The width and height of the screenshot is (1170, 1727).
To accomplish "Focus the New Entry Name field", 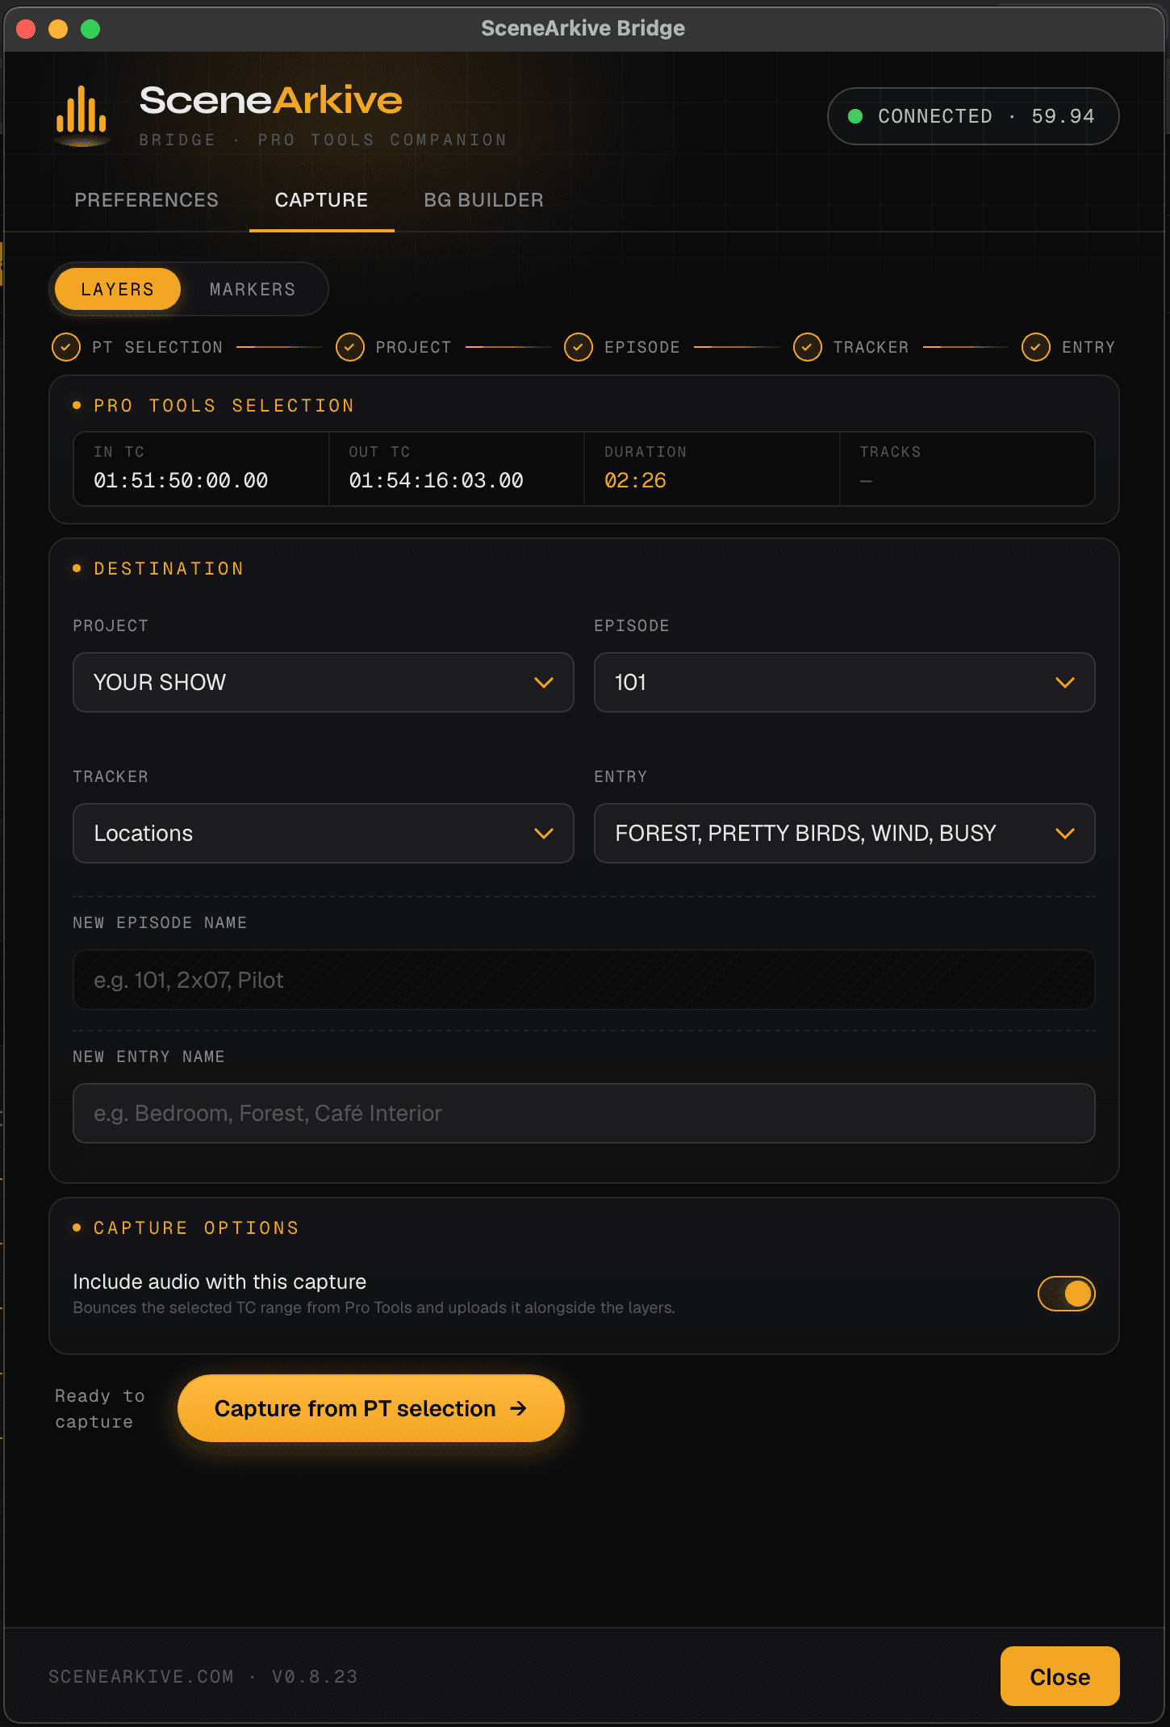I will coord(583,1113).
